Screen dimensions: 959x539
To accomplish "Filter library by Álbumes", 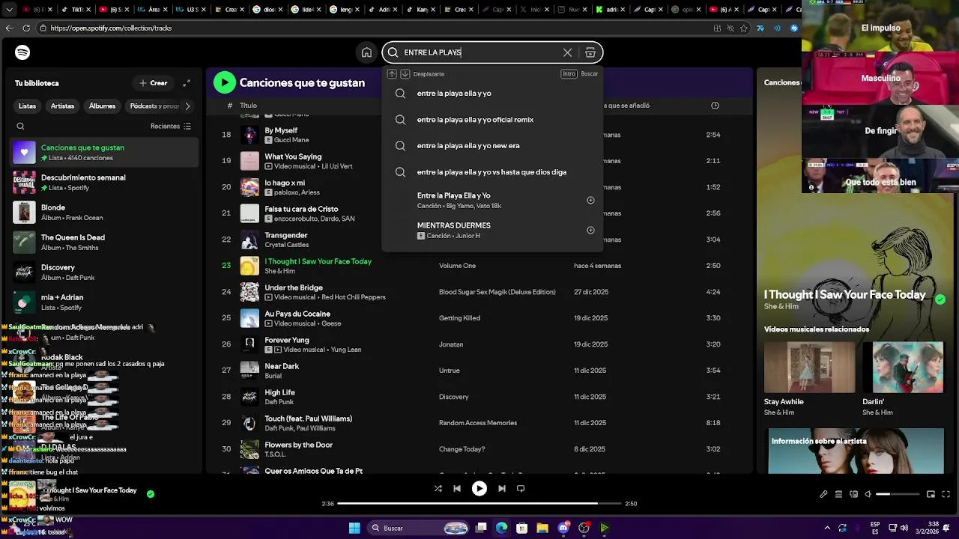I will pos(102,106).
